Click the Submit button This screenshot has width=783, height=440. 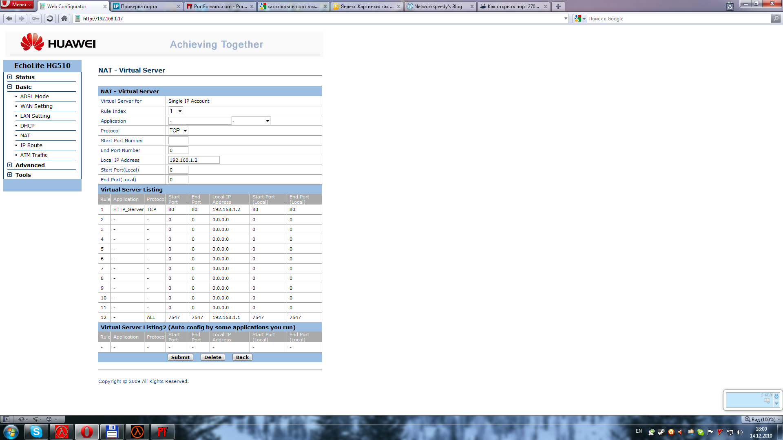coord(180,357)
